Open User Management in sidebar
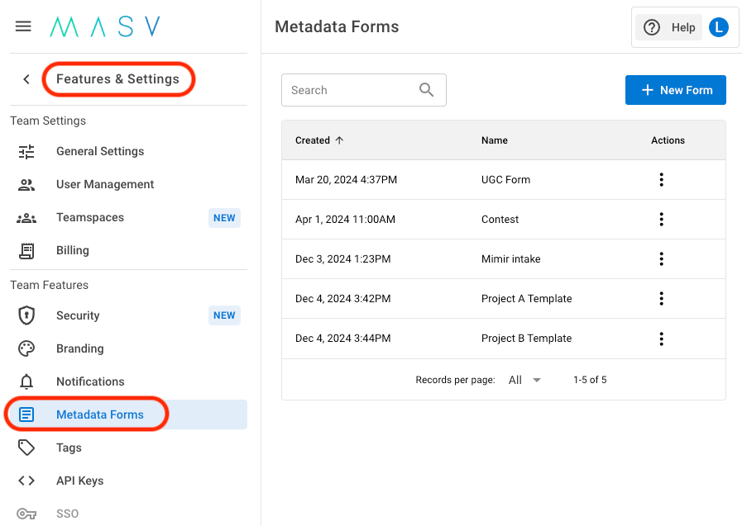 128,185
